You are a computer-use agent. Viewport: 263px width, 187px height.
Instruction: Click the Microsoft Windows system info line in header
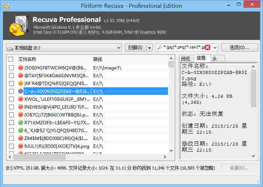pyautogui.click(x=67, y=27)
